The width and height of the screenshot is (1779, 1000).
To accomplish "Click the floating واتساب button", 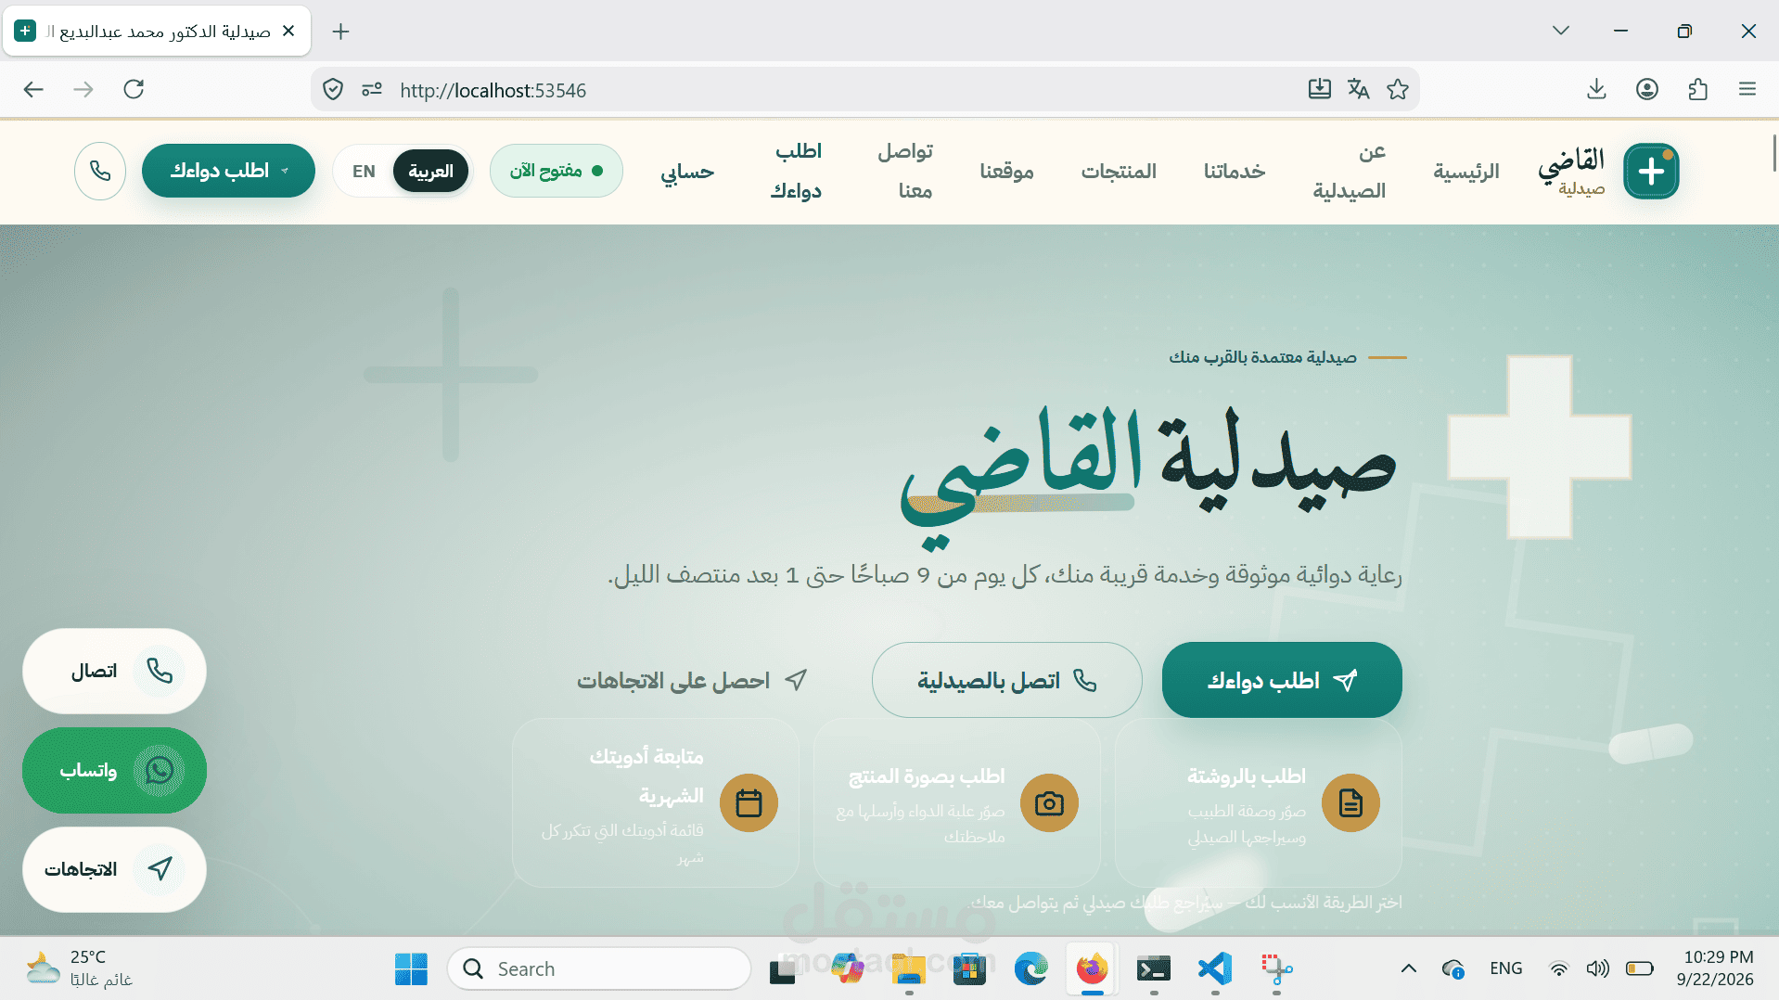I will (114, 770).
